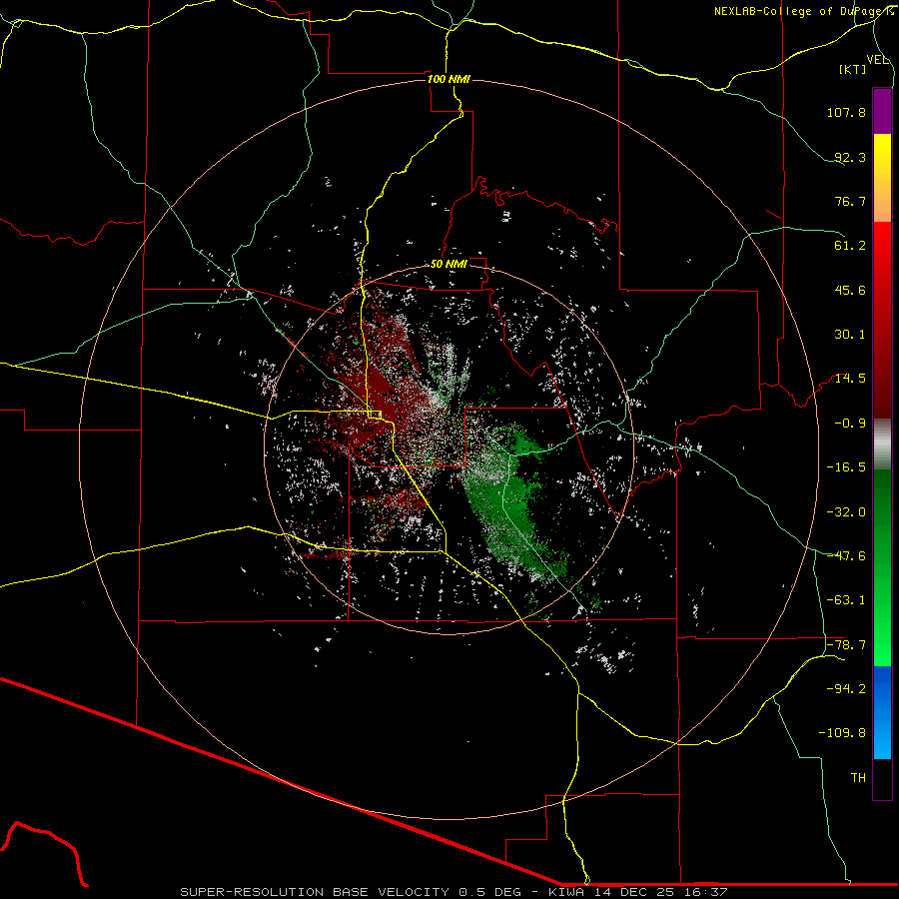
Task: Pick the purple segment of velocity color bar
Action: point(882,111)
